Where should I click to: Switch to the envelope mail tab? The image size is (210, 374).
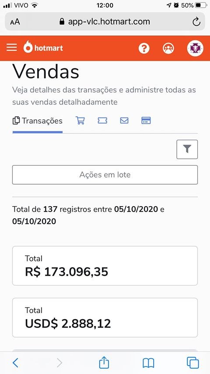tap(124, 121)
